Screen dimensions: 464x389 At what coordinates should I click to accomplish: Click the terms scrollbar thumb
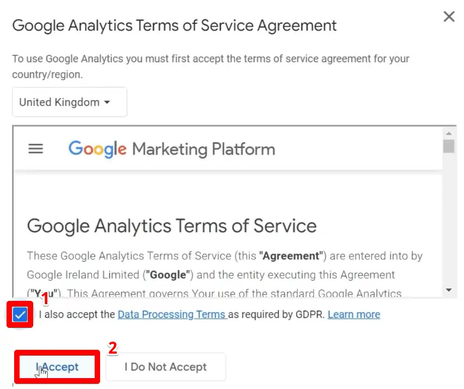coord(449,146)
